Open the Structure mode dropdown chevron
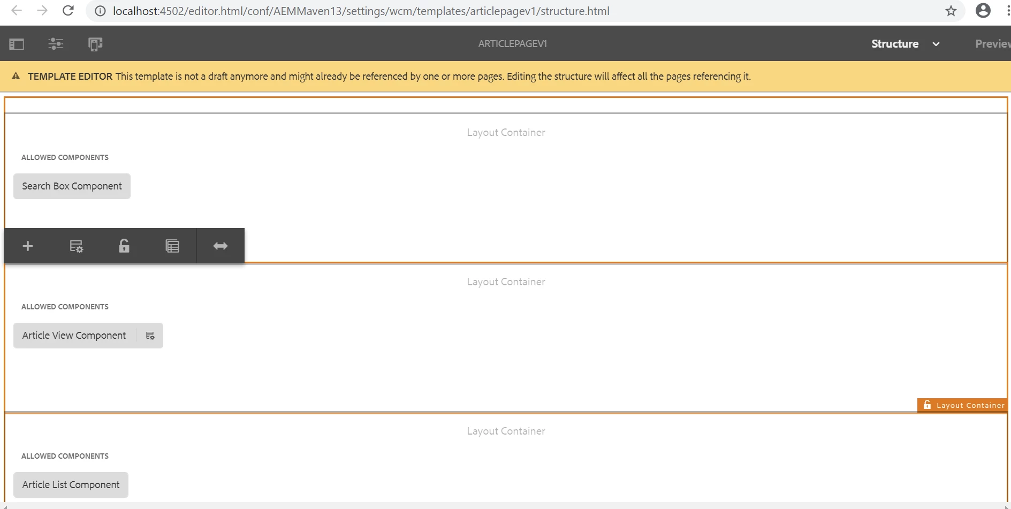Image resolution: width=1011 pixels, height=509 pixels. pyautogui.click(x=936, y=44)
